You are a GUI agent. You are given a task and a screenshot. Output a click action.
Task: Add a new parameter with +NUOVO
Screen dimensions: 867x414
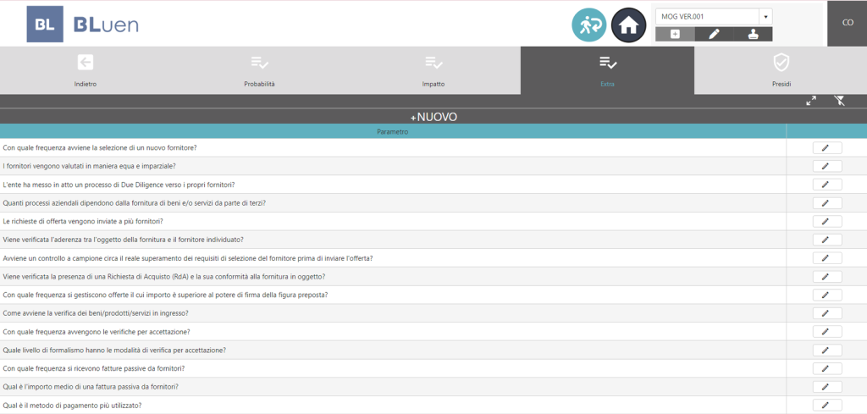coord(433,117)
